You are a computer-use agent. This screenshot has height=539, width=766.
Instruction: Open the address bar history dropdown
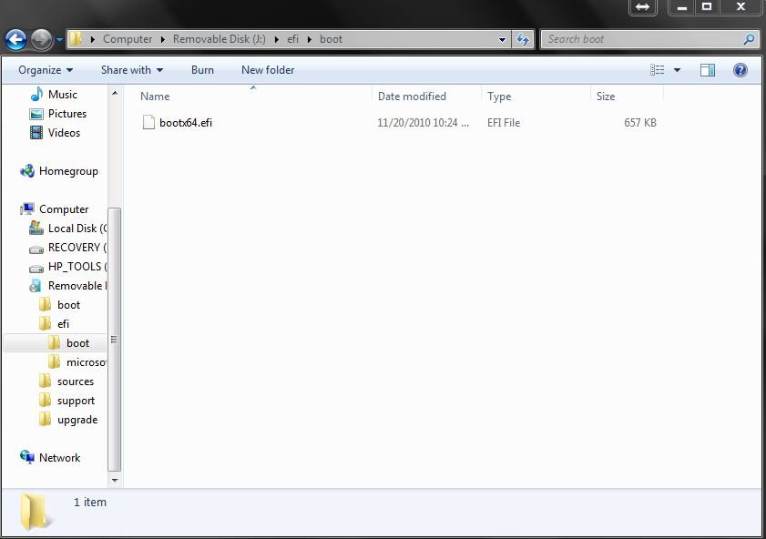click(x=502, y=39)
